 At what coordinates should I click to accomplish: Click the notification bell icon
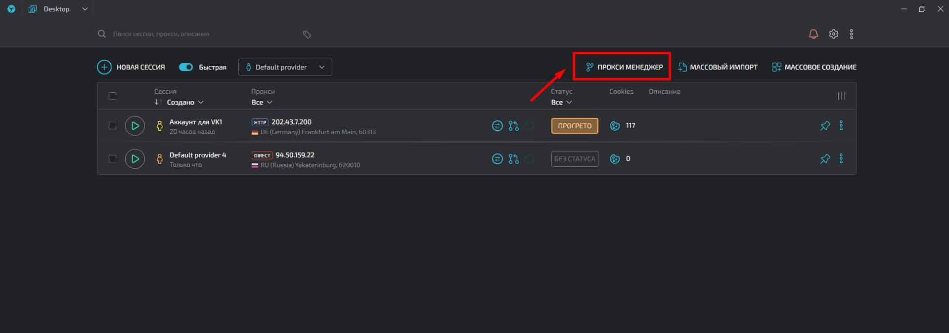[x=813, y=34]
